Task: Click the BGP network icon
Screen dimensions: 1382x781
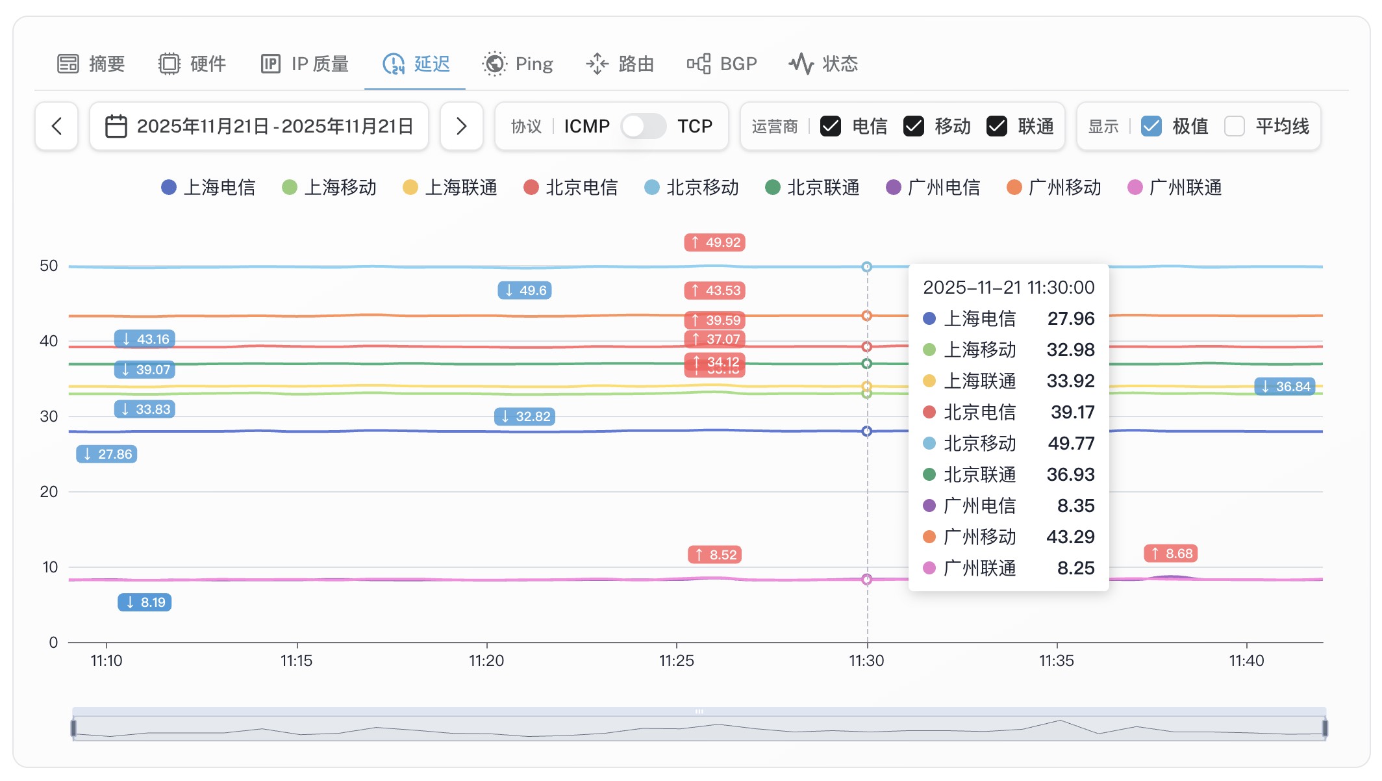Action: 699,64
